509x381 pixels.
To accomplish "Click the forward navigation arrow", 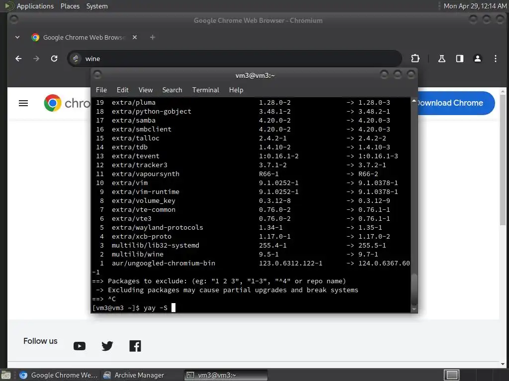I will pyautogui.click(x=36, y=59).
